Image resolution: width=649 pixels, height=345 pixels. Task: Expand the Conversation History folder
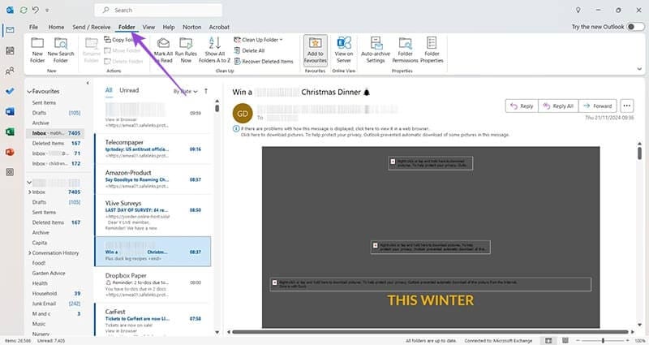click(29, 252)
